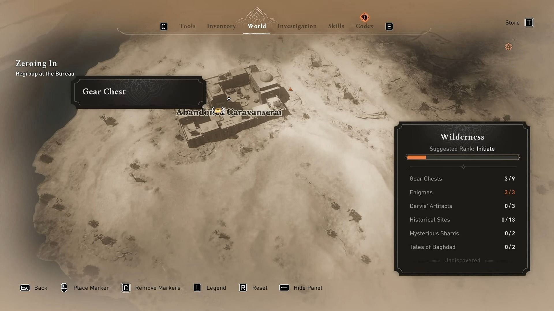Click the Remove Markers icon
554x311 pixels.
[125, 287]
